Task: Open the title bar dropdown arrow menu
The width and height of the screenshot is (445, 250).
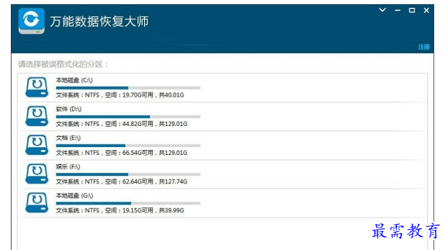Action: click(382, 10)
